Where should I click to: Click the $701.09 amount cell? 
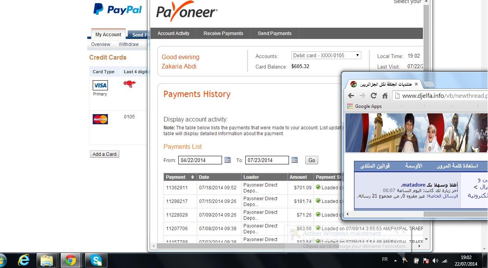click(303, 188)
